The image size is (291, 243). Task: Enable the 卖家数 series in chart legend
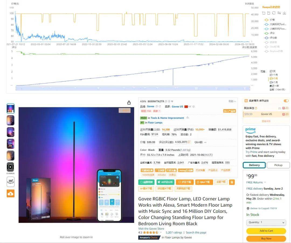[x=271, y=42]
